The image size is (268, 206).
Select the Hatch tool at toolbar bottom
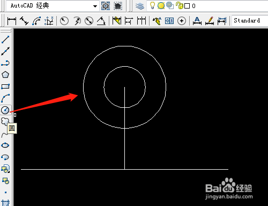(5, 203)
